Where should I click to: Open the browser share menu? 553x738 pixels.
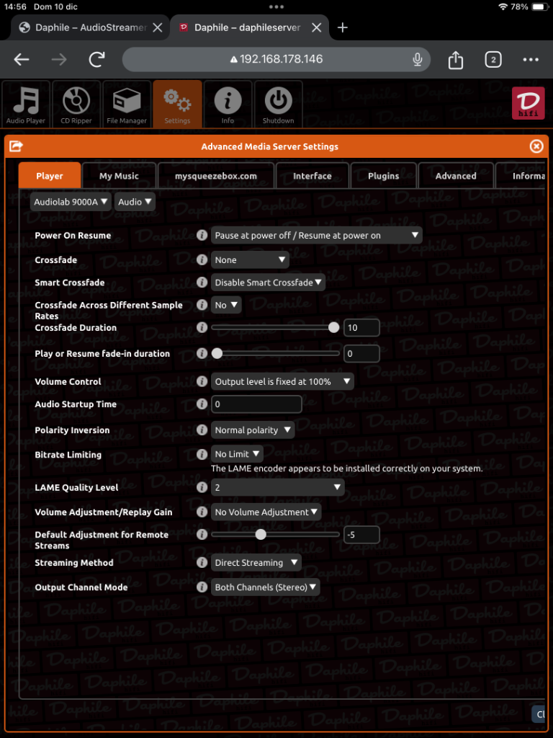[456, 60]
